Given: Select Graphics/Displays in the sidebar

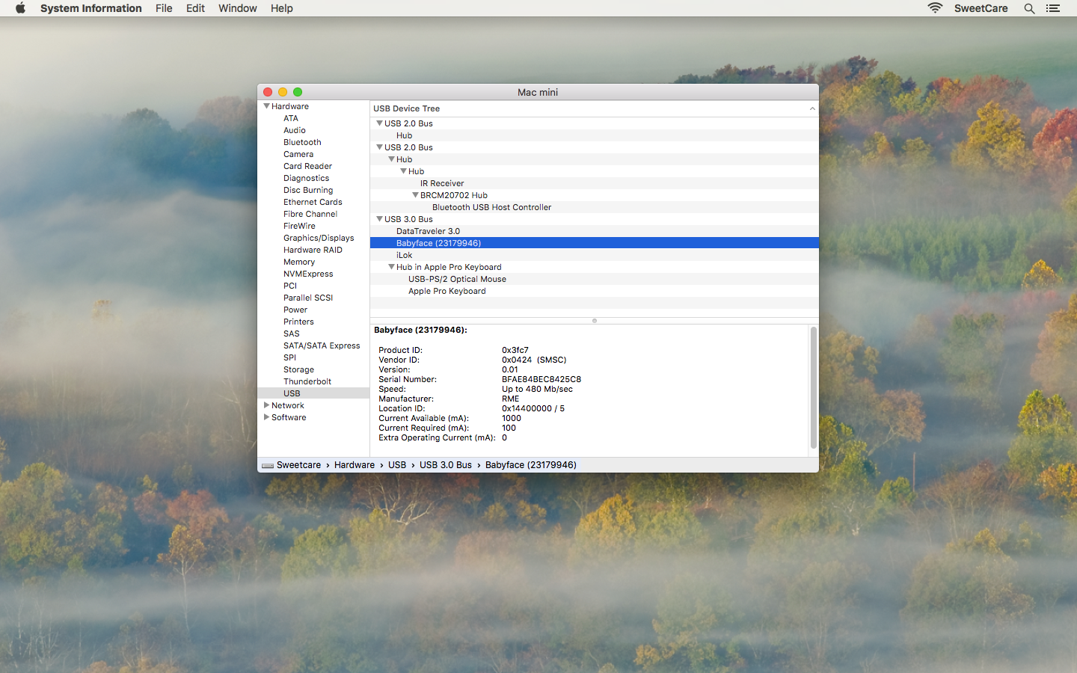Looking at the screenshot, I should point(319,238).
